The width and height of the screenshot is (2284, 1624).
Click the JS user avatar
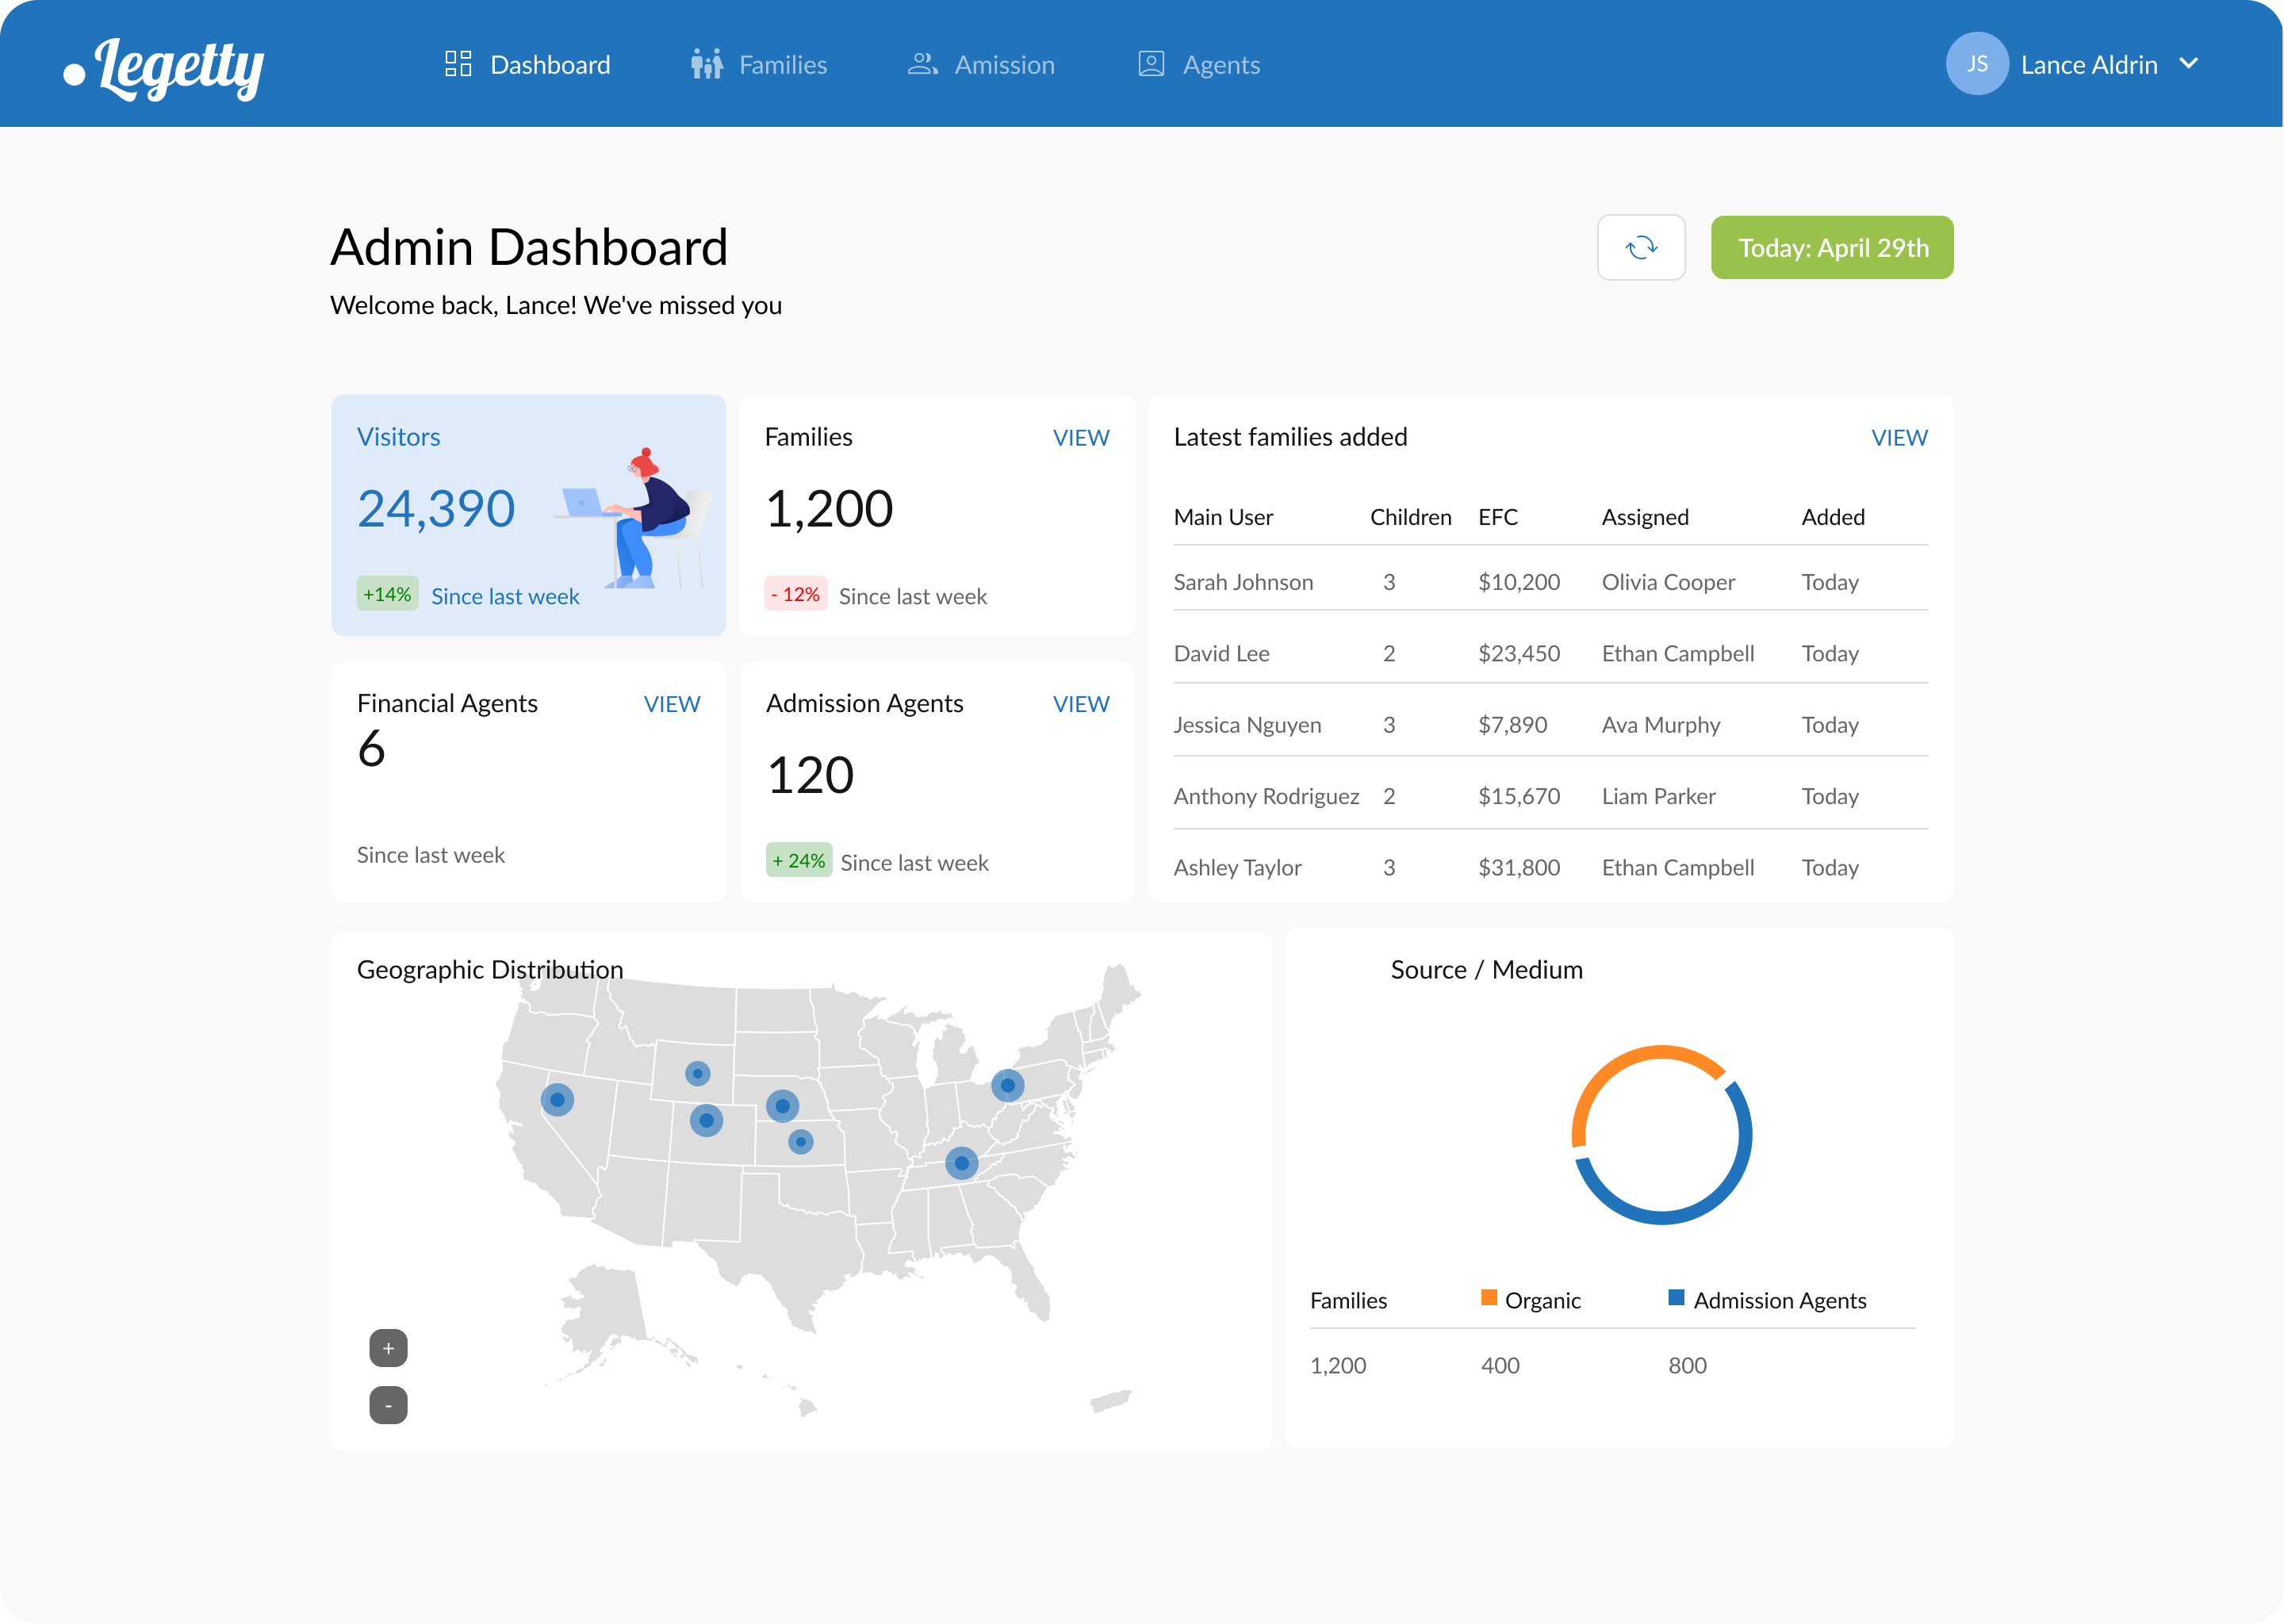coord(1976,64)
